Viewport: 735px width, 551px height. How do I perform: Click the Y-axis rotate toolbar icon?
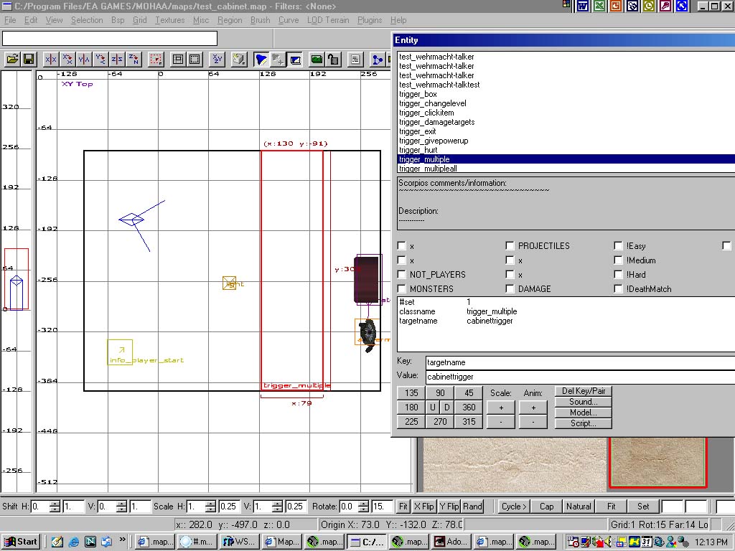tap(100, 59)
